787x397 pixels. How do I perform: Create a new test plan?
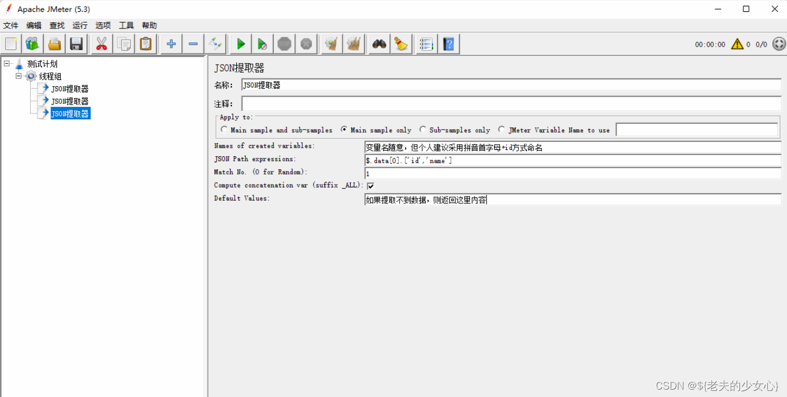pos(11,44)
